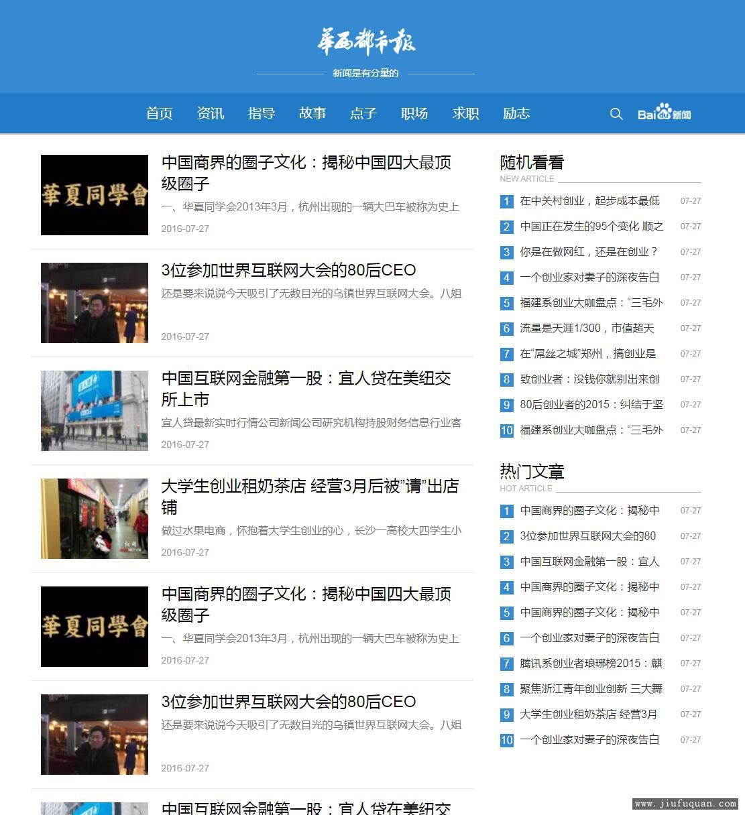Open first 宜人贷在美纽交所上市 headline
The width and height of the screenshot is (745, 815).
306,389
